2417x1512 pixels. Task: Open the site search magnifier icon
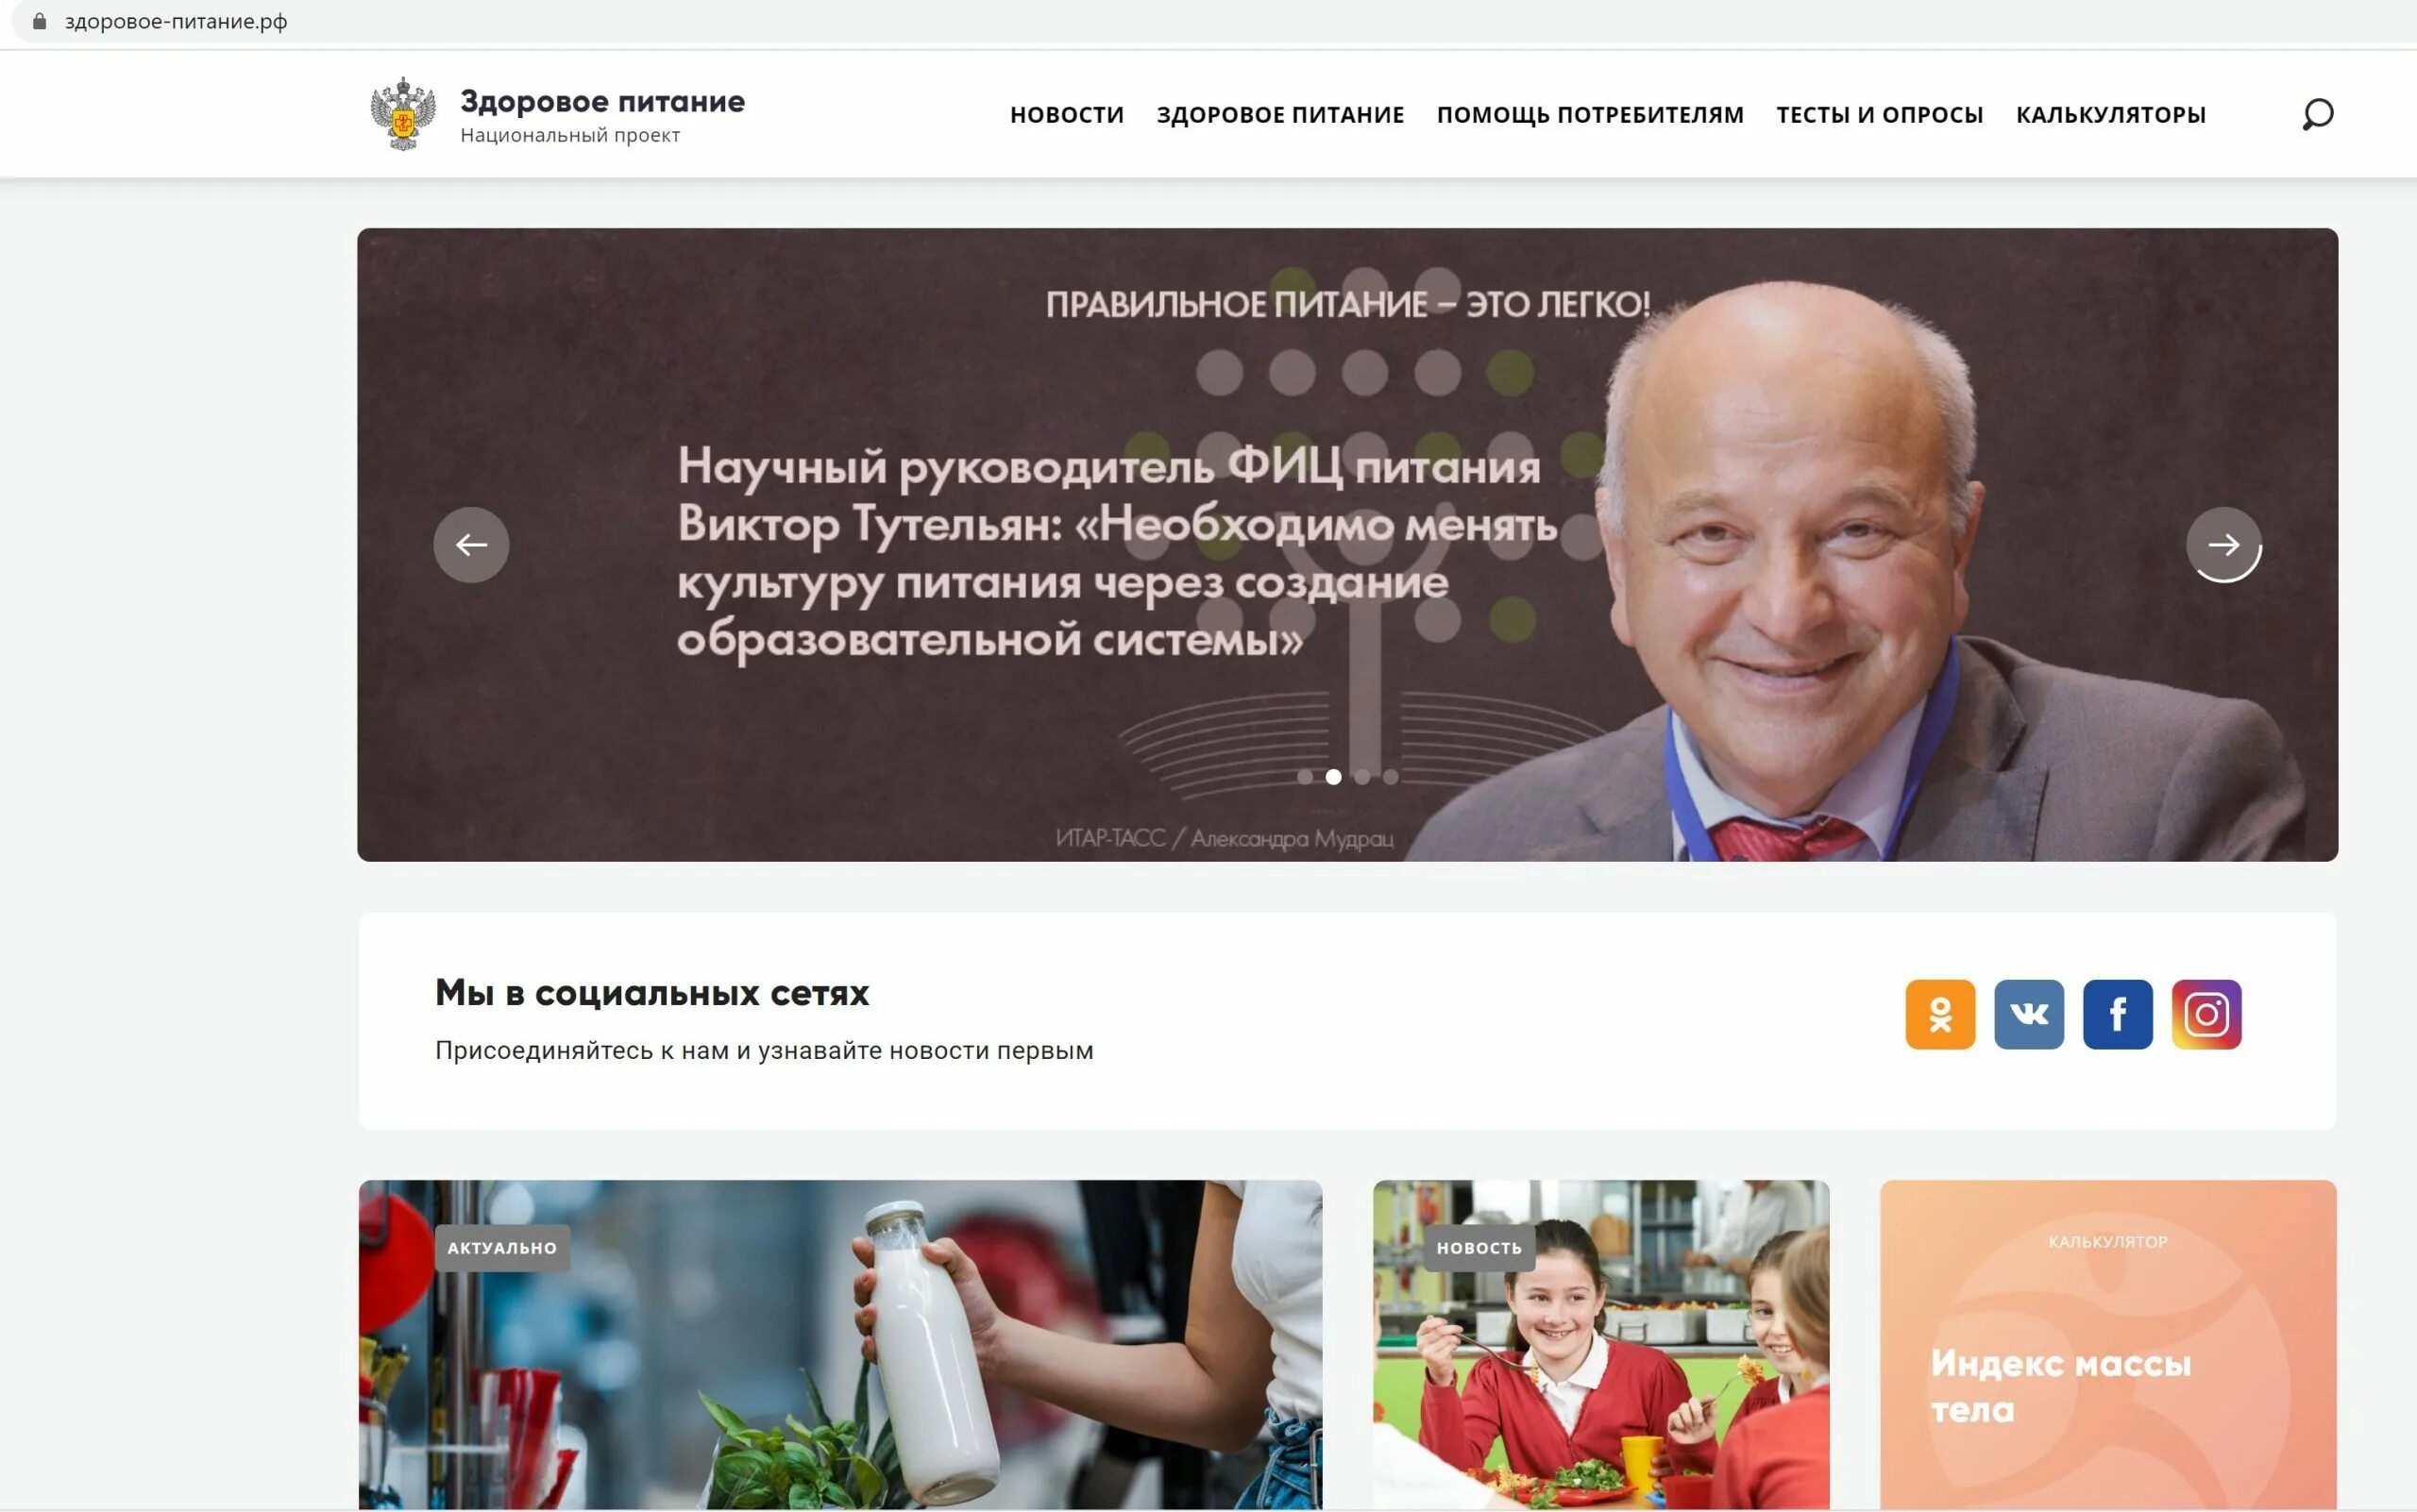point(2317,114)
